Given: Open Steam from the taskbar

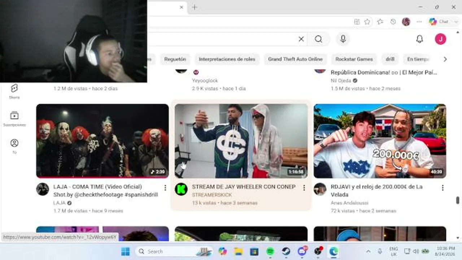Looking at the screenshot, I should (286, 251).
